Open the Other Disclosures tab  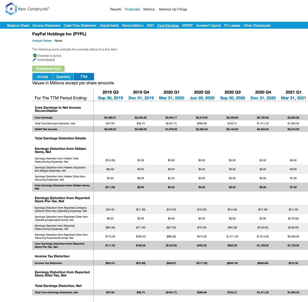coord(257,26)
